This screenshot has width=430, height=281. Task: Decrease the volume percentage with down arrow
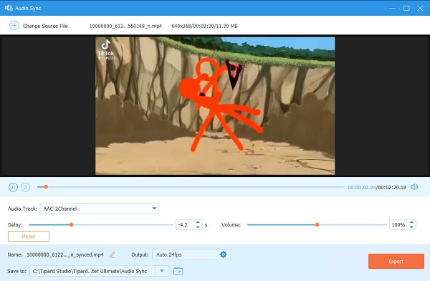pos(411,227)
